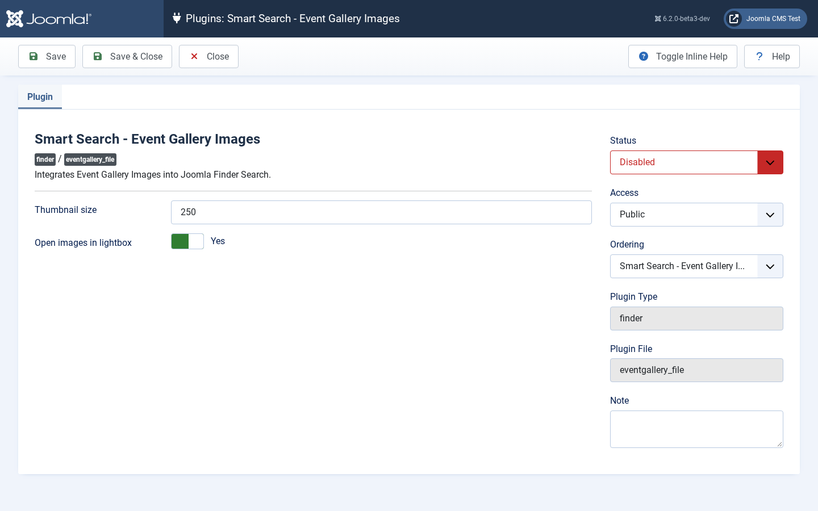Click the Access field label

624,192
